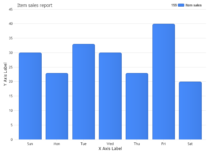This screenshot has width=209, height=153.
Task: Click the Wed tick label
Action: tap(110, 144)
